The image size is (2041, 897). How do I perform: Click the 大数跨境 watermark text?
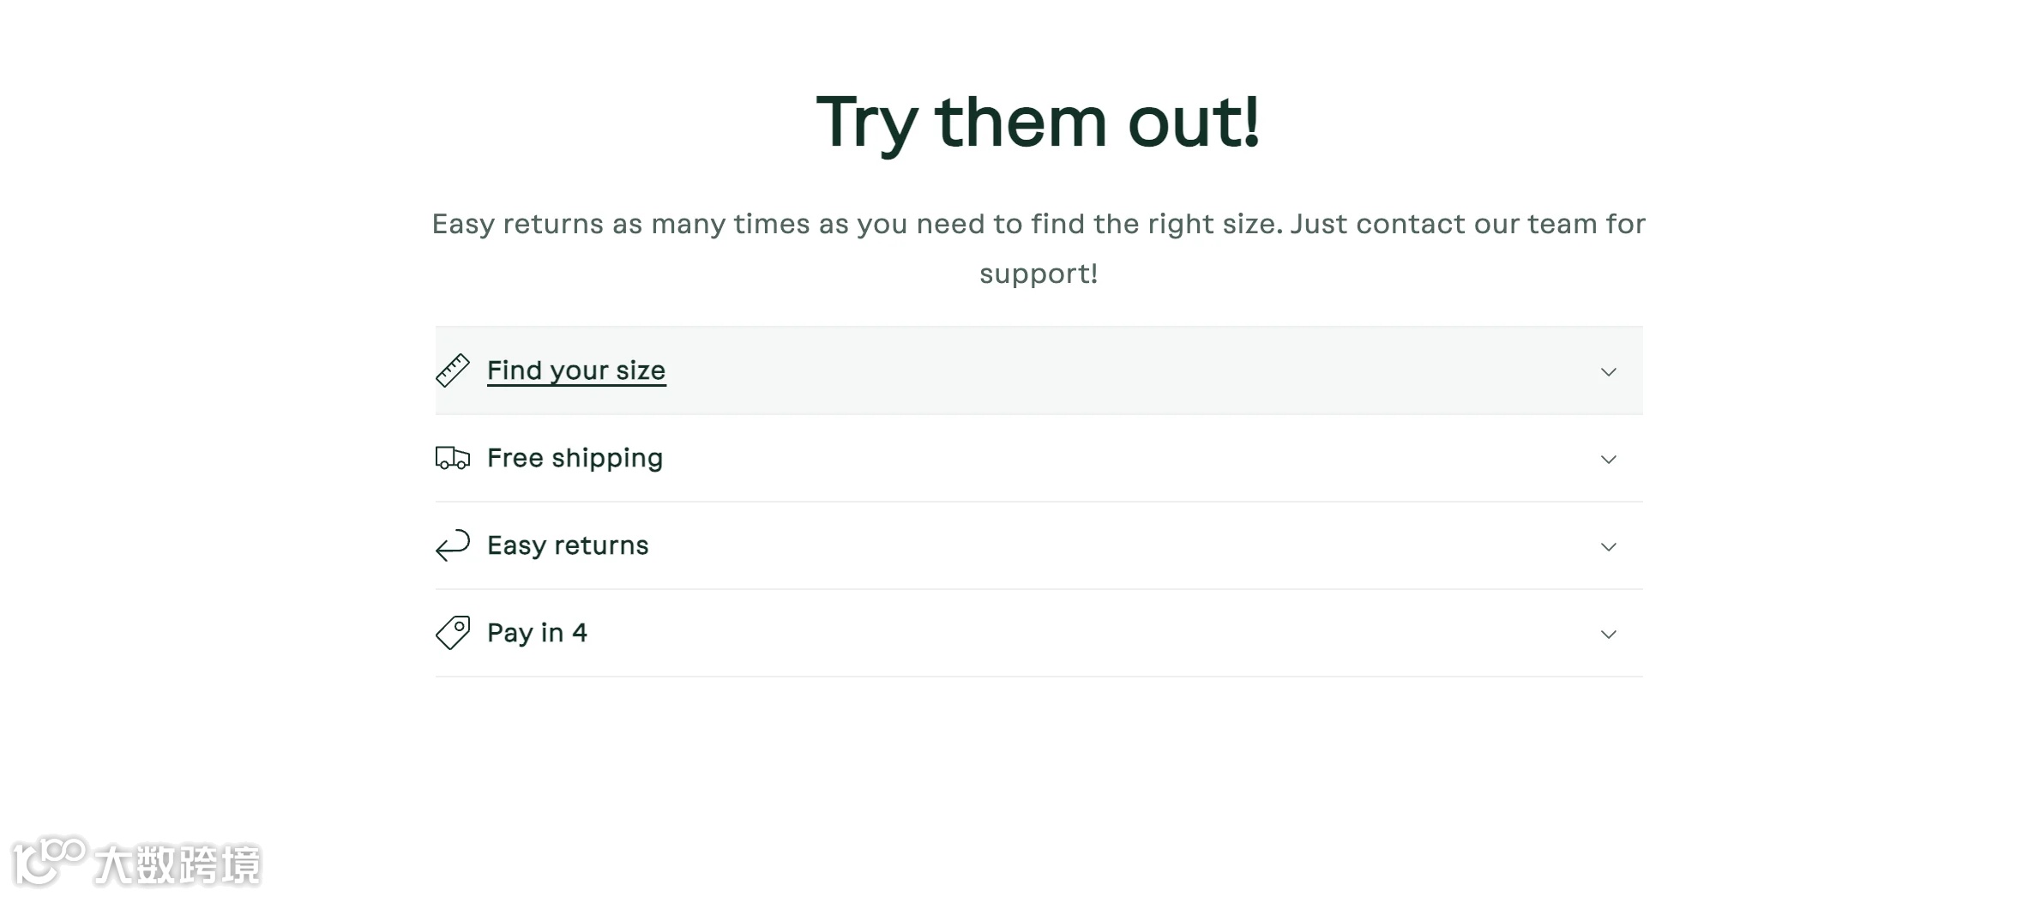(x=177, y=864)
